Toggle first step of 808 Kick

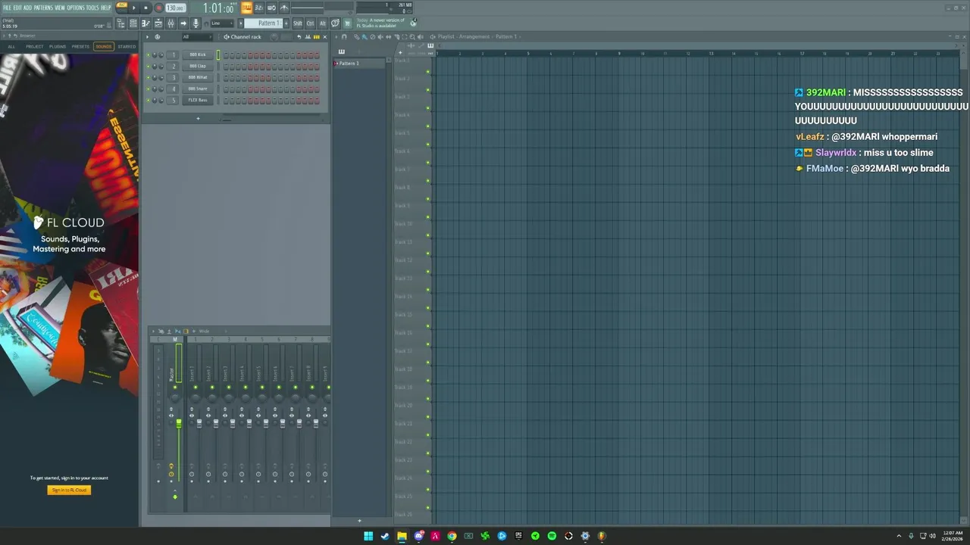pos(226,55)
